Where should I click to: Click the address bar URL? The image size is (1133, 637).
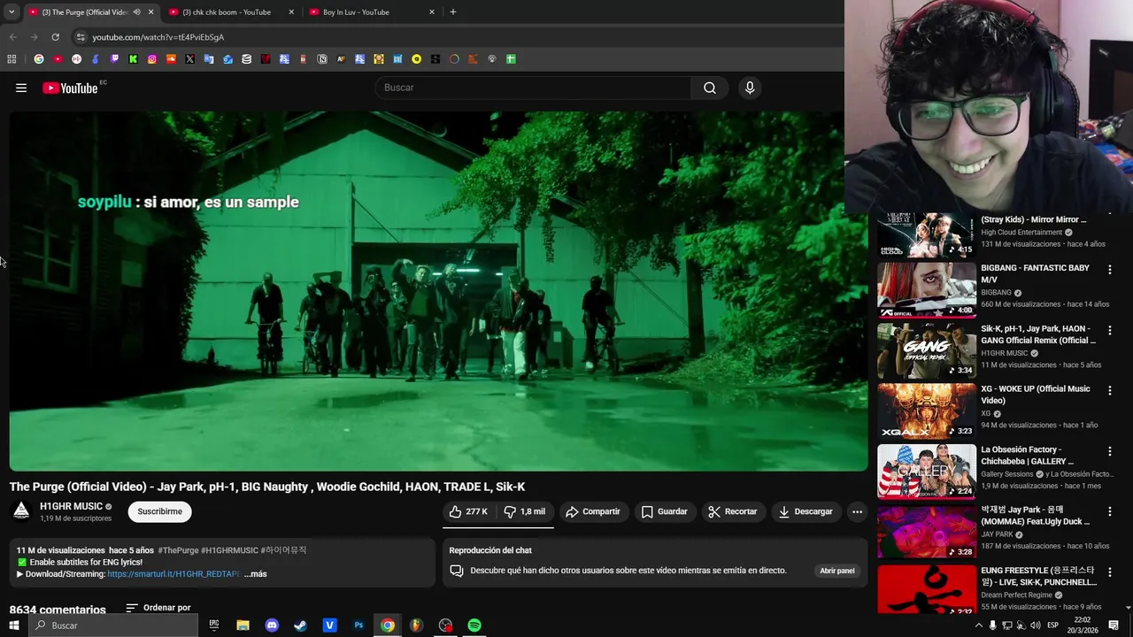(x=158, y=37)
